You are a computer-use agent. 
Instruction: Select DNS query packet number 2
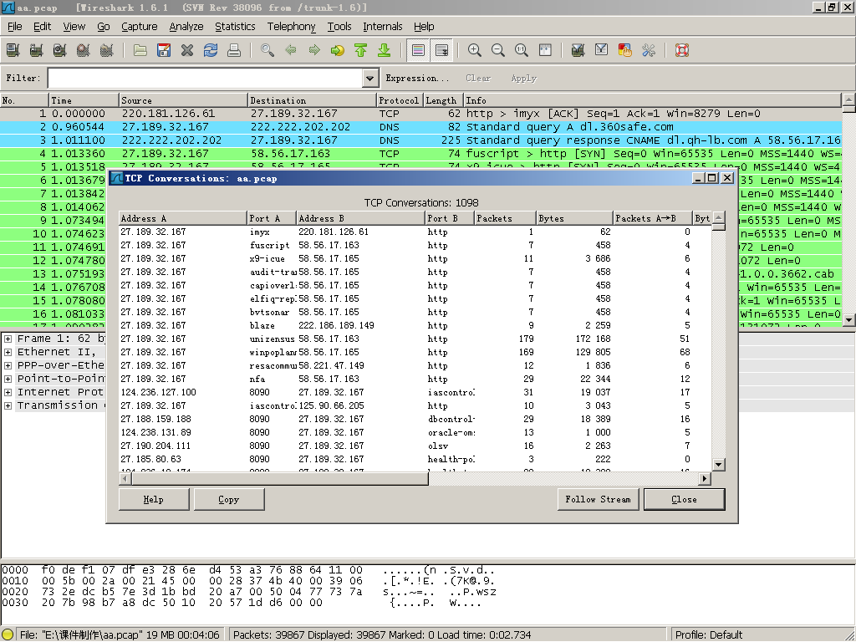tap(421, 127)
